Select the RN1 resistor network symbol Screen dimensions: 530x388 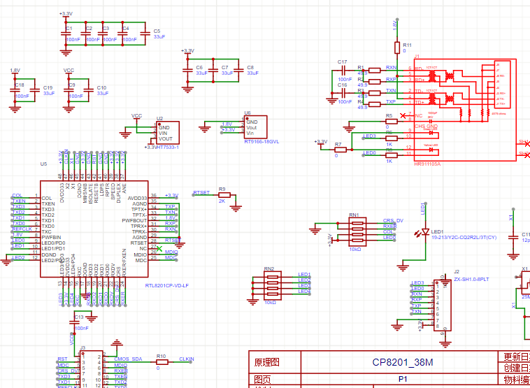click(x=357, y=231)
